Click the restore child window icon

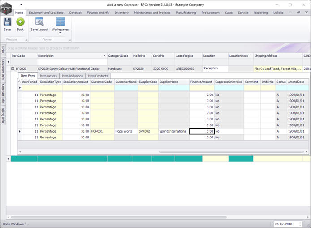(x=298, y=13)
